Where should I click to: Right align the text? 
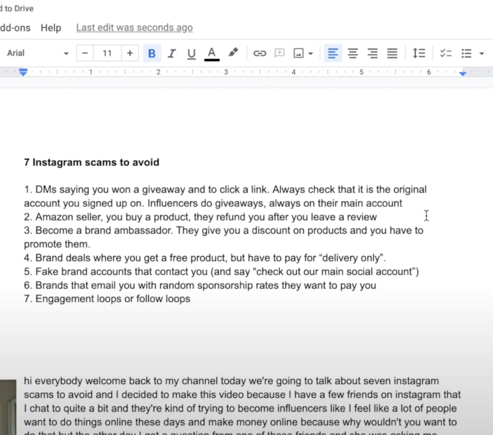click(x=372, y=53)
